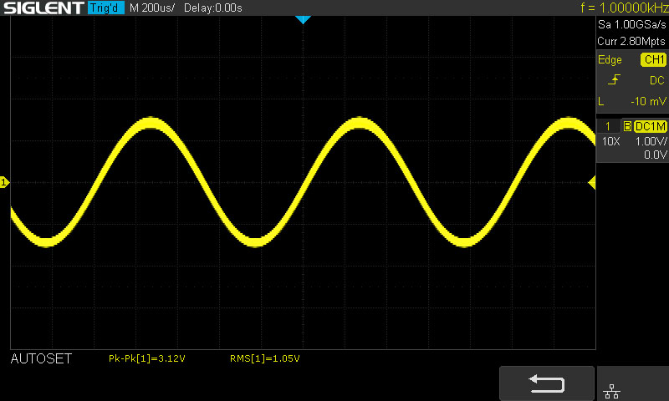Viewport: 669px width, 401px height.
Task: Click the M 200us/ timebase readout
Action: click(x=152, y=8)
